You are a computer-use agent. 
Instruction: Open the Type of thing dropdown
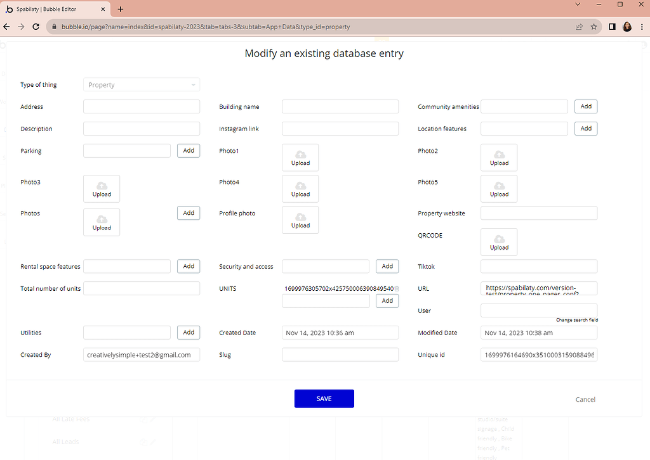141,84
